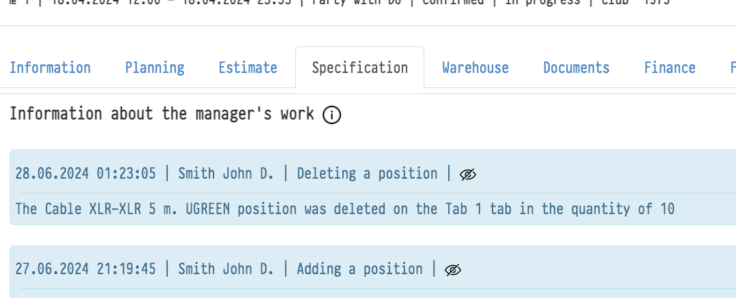The width and height of the screenshot is (736, 298).
Task: Click Smith John D. in the deletion entry
Action: pos(226,173)
